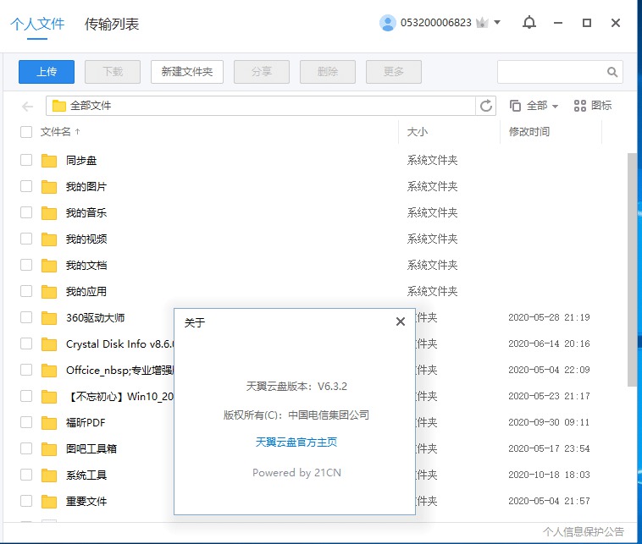Click the 上传 upload button
642x544 pixels.
click(47, 72)
